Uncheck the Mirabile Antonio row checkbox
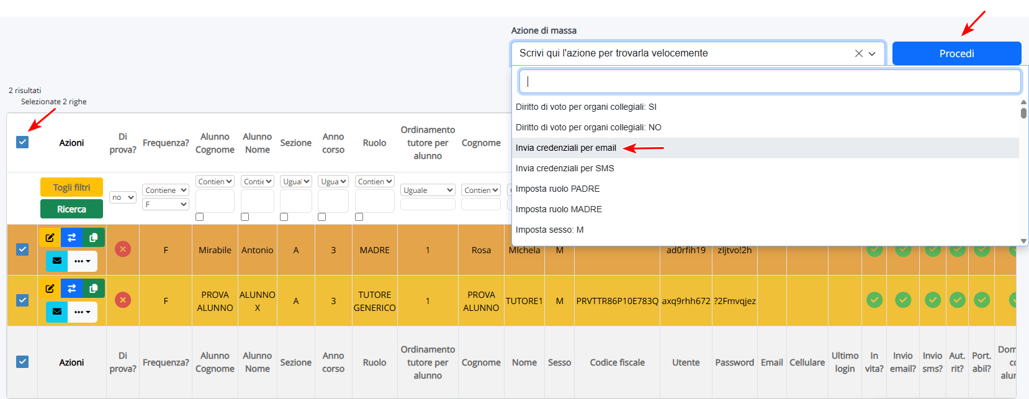Viewport: 1029px width, 399px height. (x=22, y=249)
